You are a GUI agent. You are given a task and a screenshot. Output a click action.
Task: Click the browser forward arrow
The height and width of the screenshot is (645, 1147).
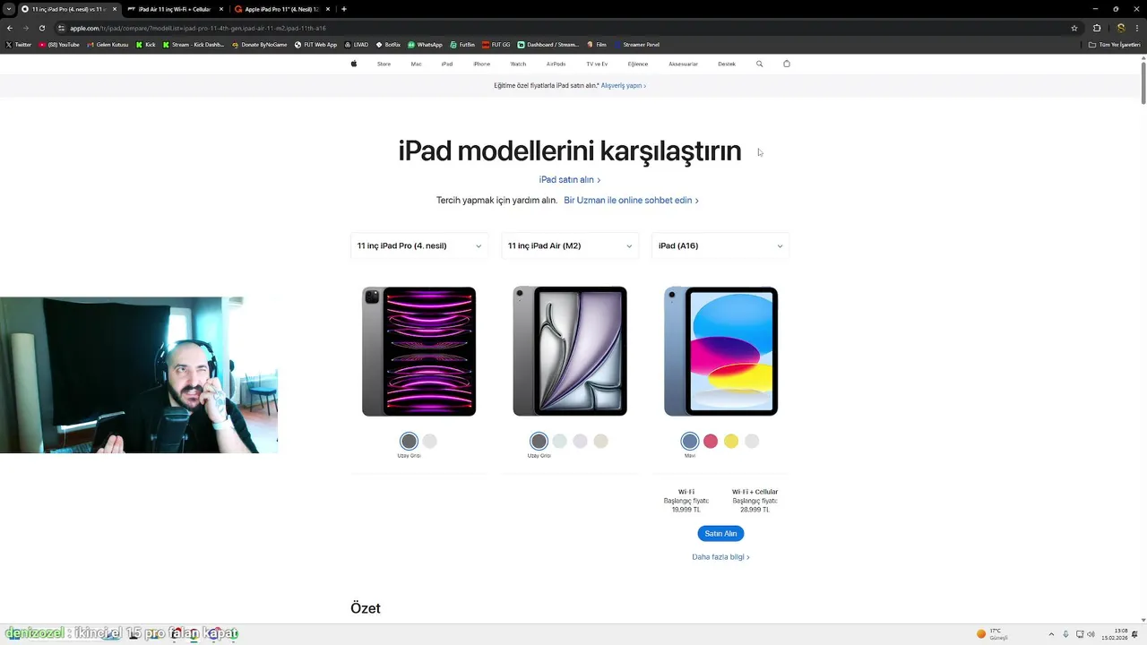click(x=25, y=28)
